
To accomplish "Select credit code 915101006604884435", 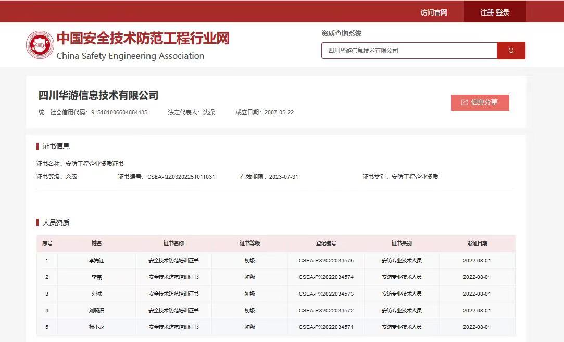I will pyautogui.click(x=119, y=112).
